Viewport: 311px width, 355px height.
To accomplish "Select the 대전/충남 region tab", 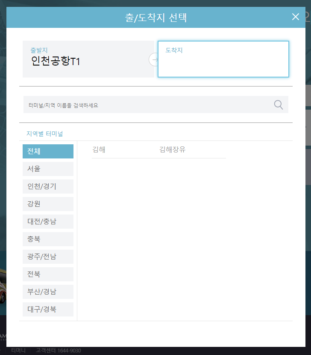I will pyautogui.click(x=48, y=221).
